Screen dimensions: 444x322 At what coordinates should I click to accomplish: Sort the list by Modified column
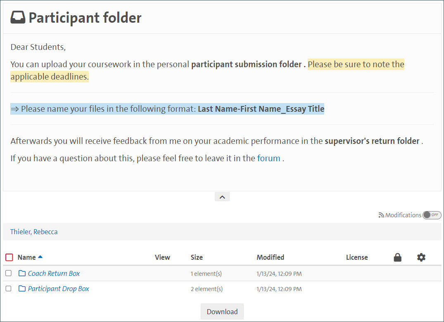[x=270, y=257]
